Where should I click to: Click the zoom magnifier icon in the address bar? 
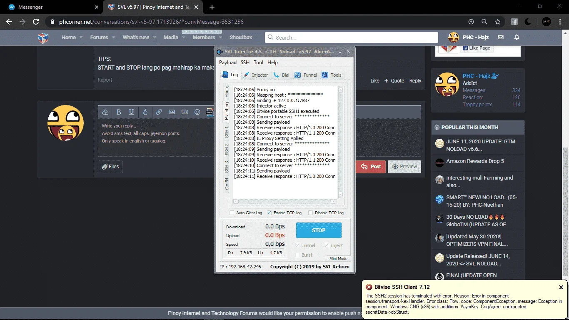coord(484,22)
